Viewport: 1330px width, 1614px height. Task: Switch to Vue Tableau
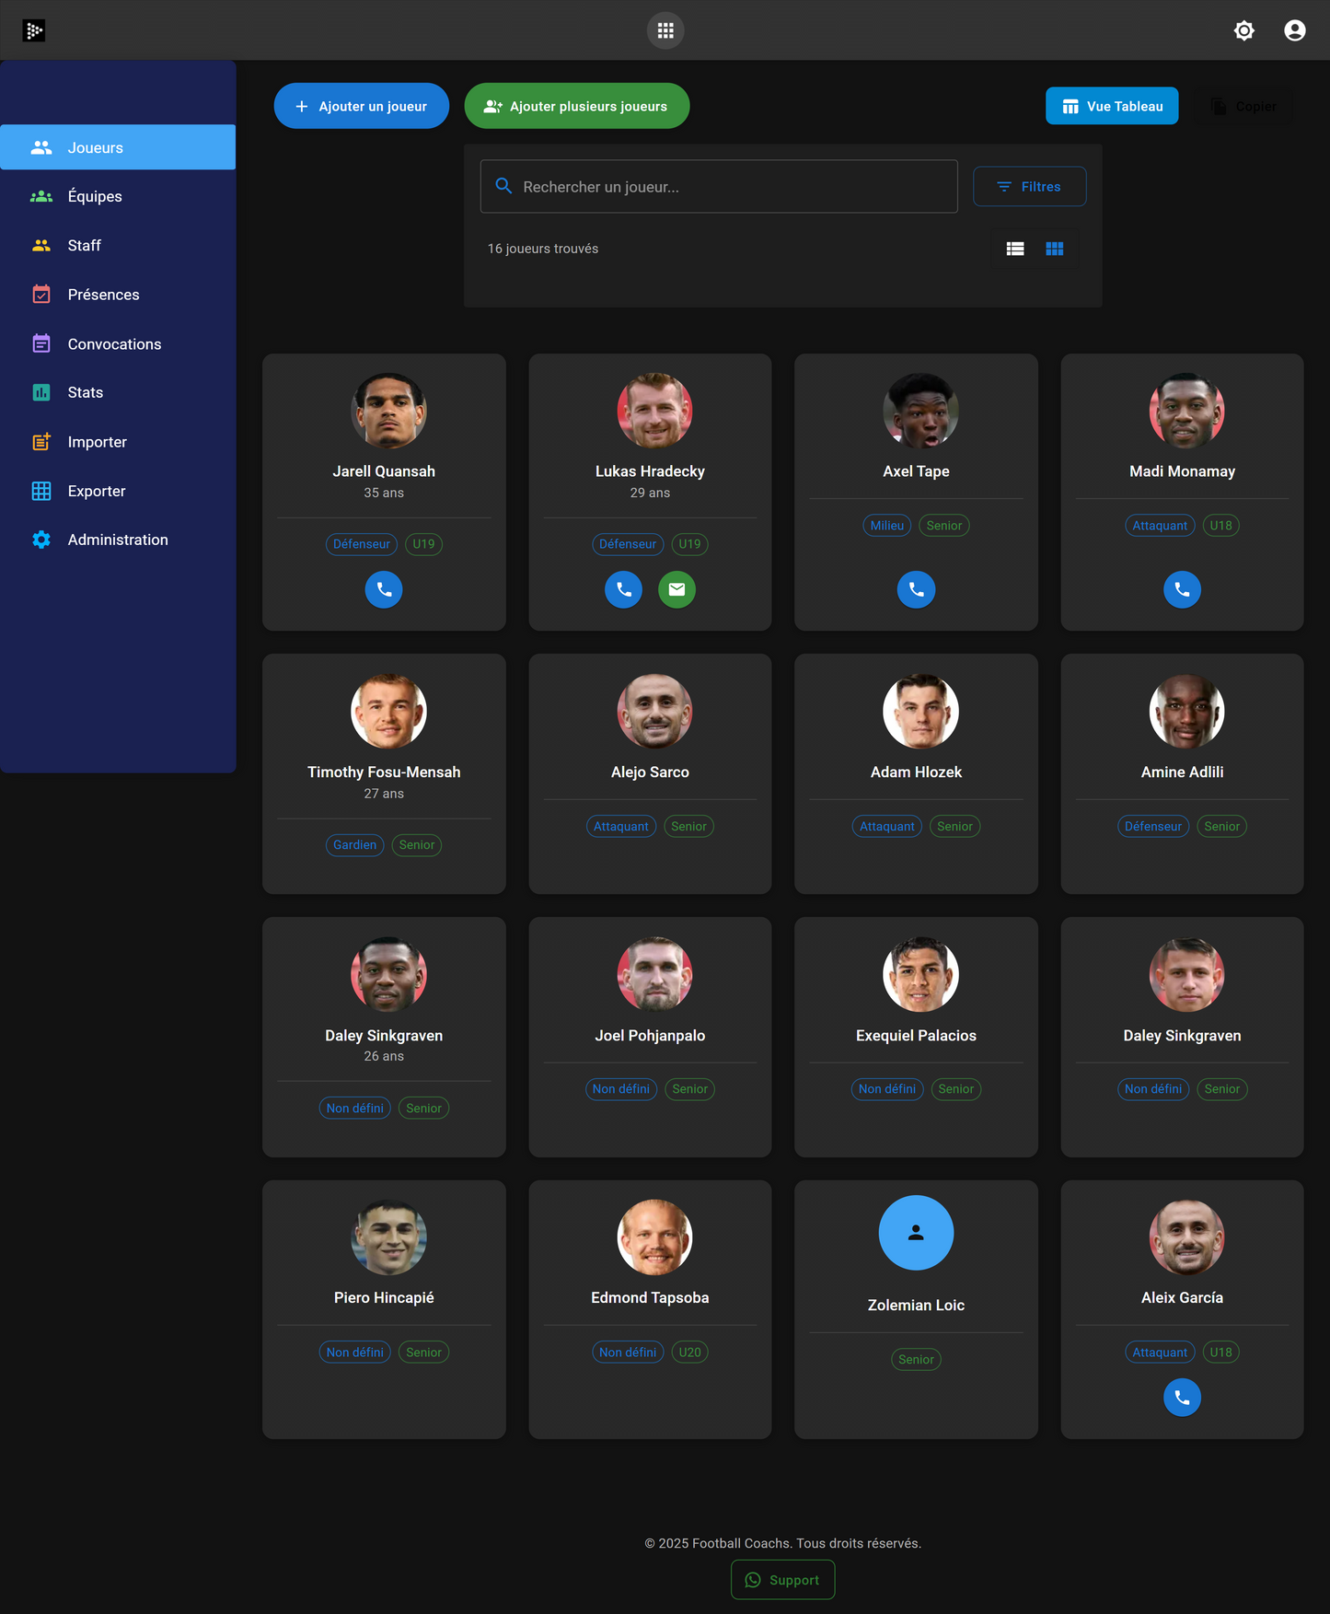[1111, 106]
